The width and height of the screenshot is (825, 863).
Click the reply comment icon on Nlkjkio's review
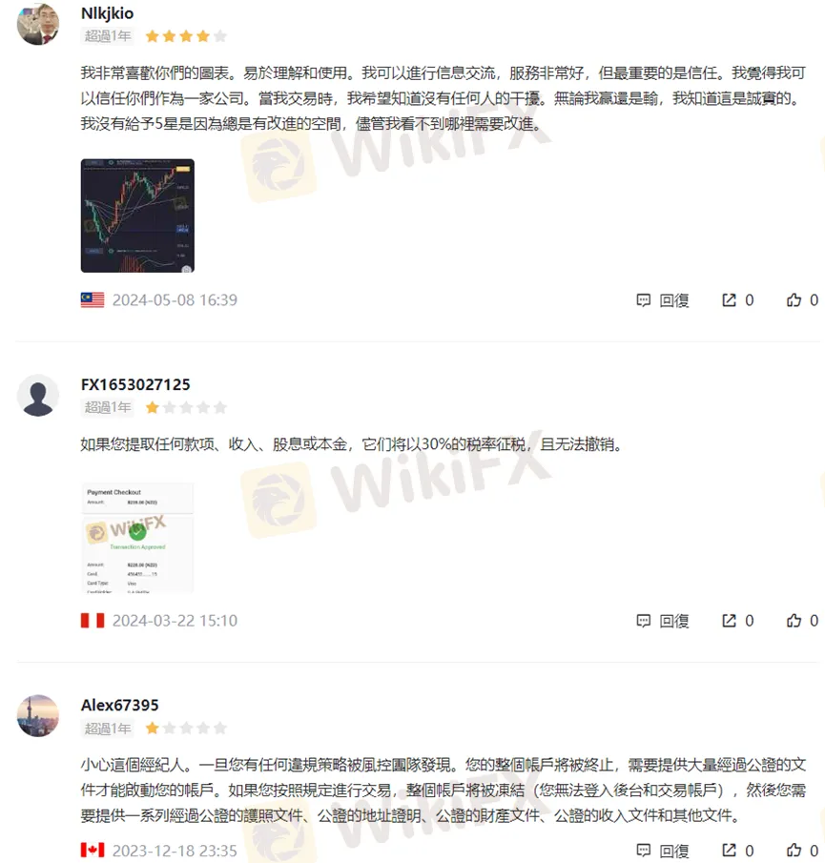tap(643, 300)
